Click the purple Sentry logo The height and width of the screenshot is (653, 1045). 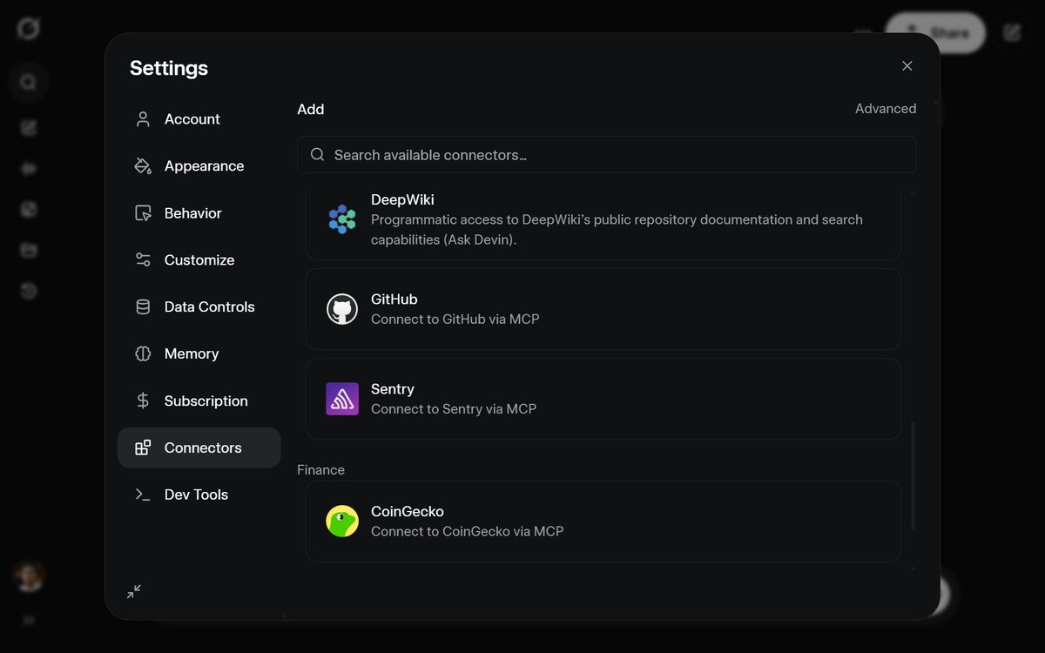click(342, 399)
